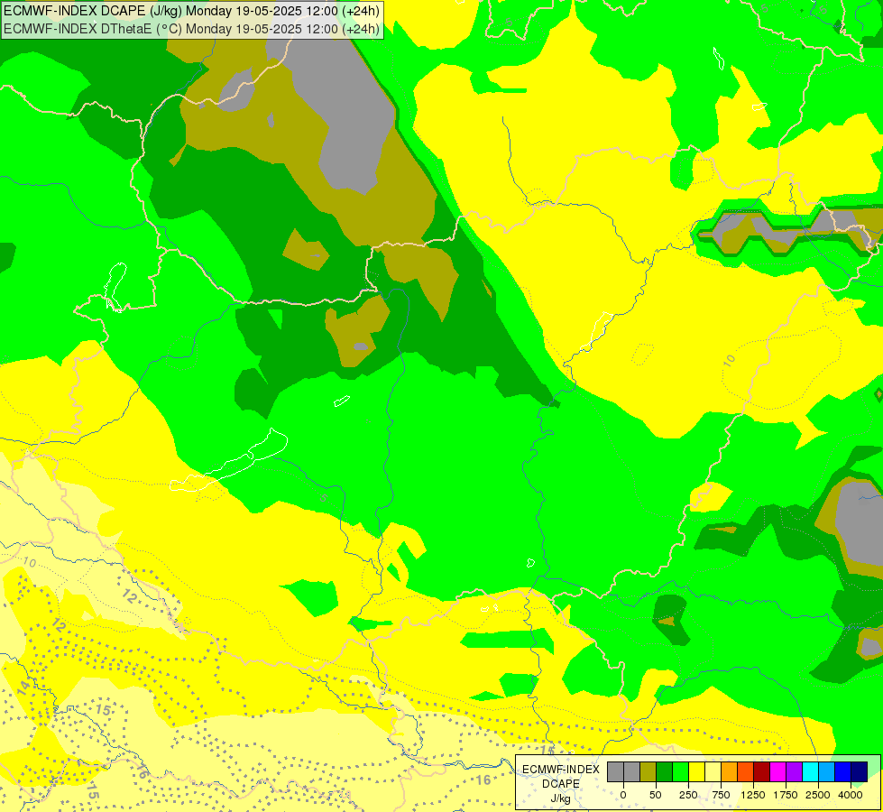Click the legend title ECMWF-INDEX
883x812 pixels.
pos(561,770)
